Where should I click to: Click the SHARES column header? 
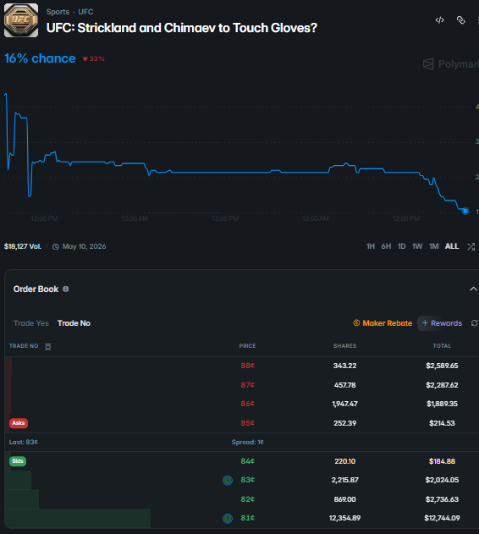click(x=344, y=346)
